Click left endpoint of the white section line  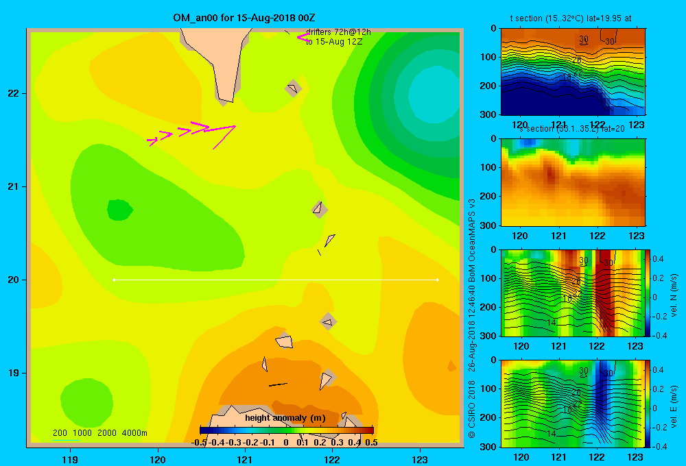[114, 280]
